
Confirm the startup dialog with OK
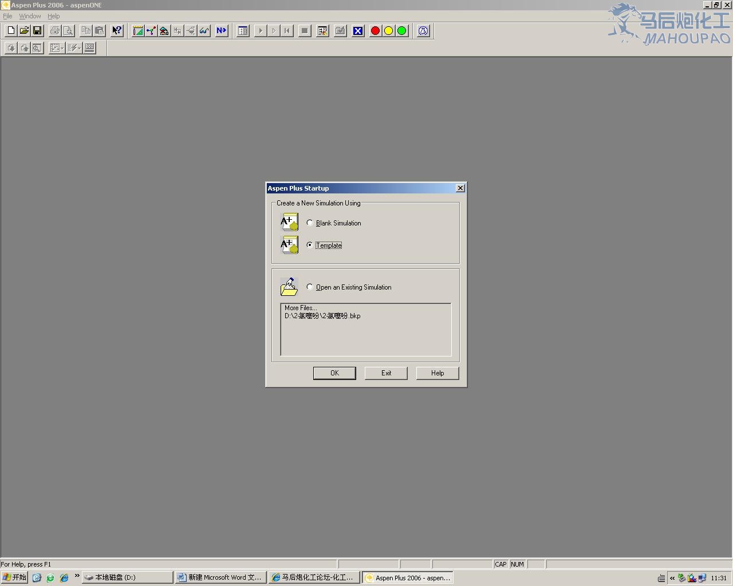[334, 373]
